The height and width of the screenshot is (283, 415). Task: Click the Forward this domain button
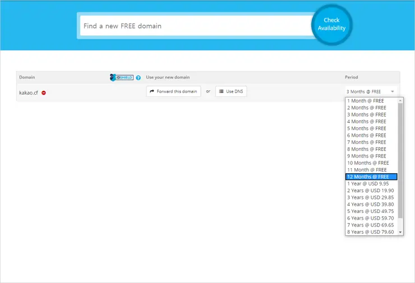[x=173, y=91]
